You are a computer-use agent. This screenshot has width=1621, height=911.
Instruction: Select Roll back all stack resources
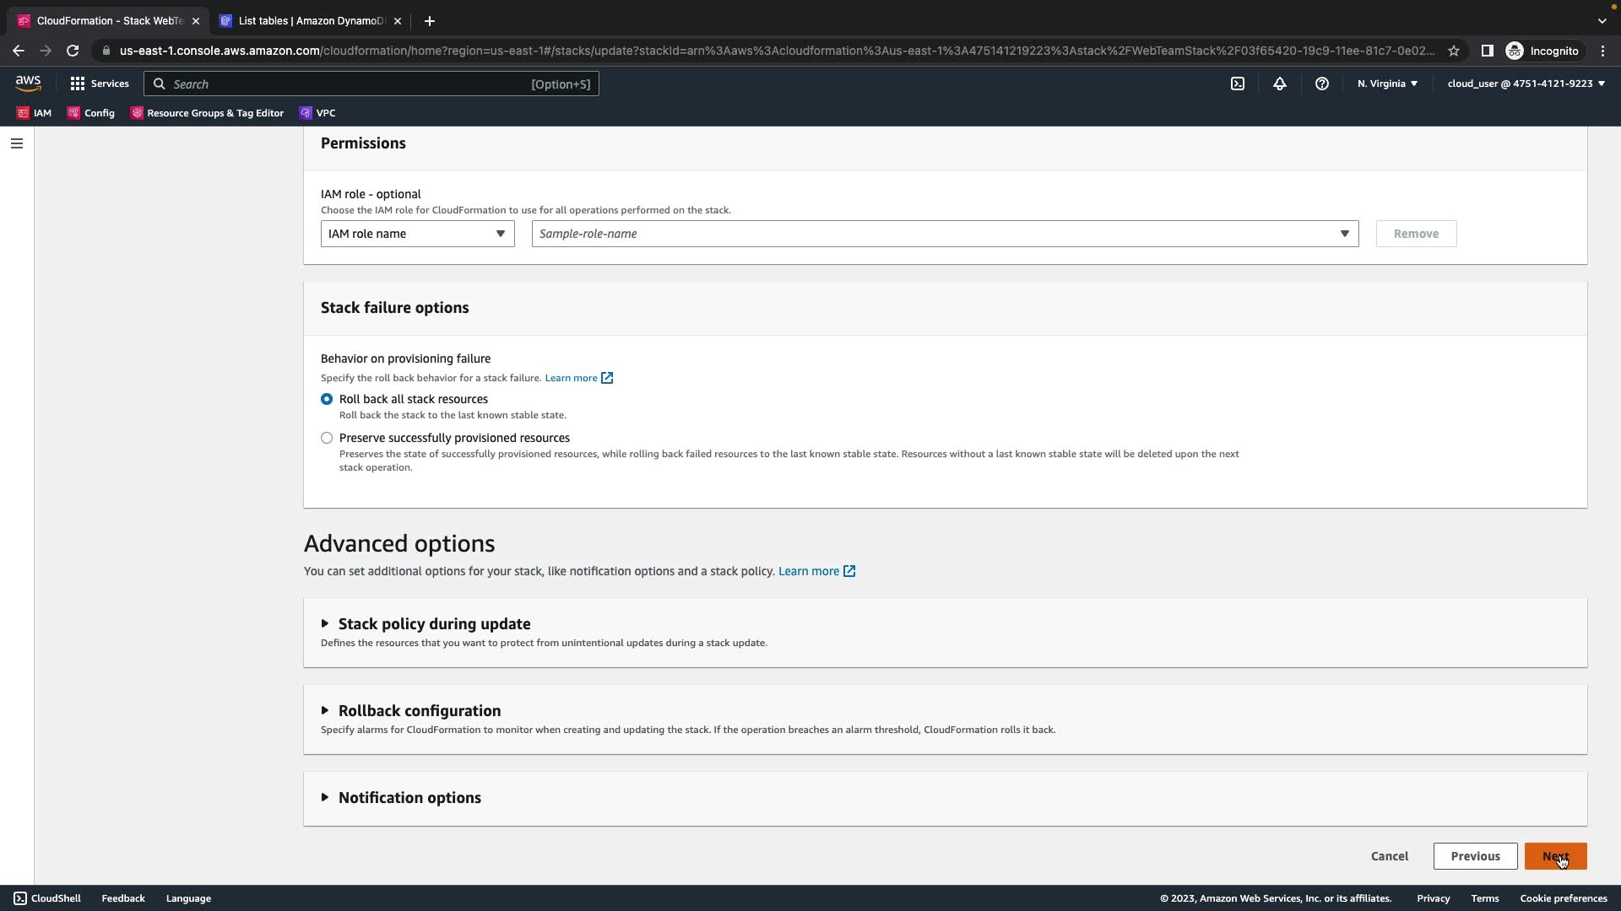click(327, 399)
